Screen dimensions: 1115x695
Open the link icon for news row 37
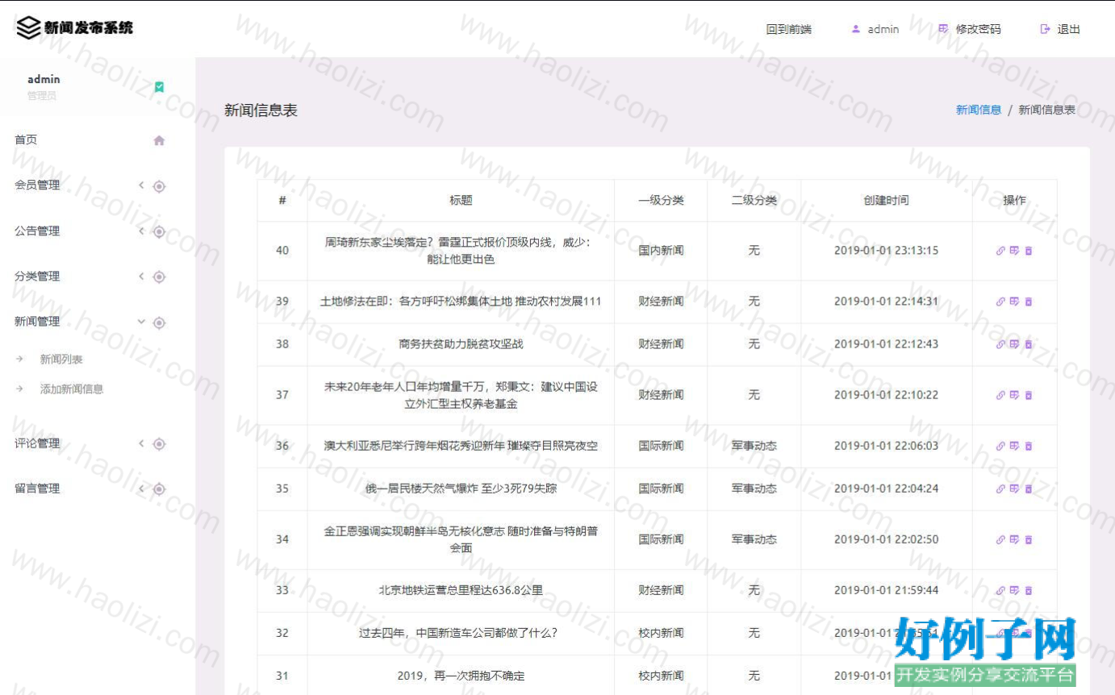pos(1000,395)
